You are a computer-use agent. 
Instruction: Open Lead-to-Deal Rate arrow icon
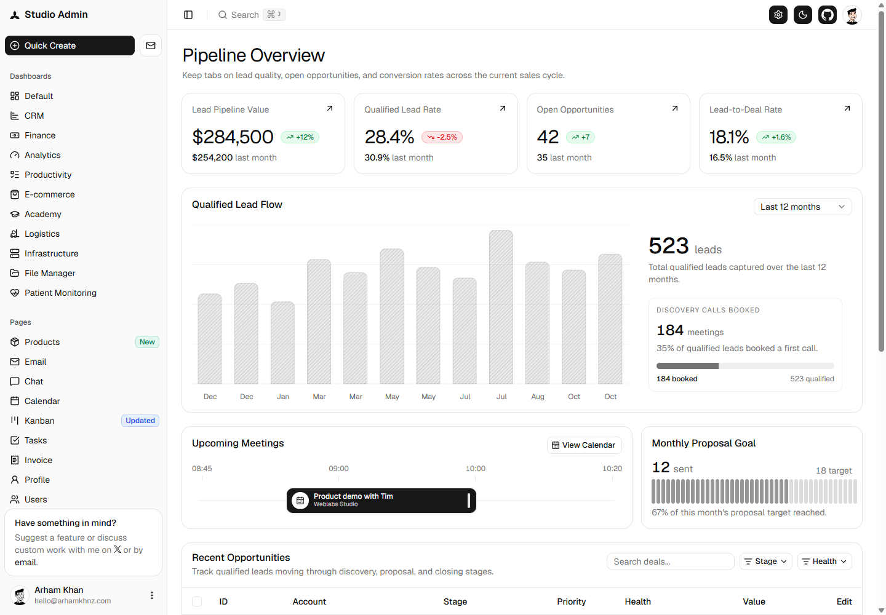[847, 108]
